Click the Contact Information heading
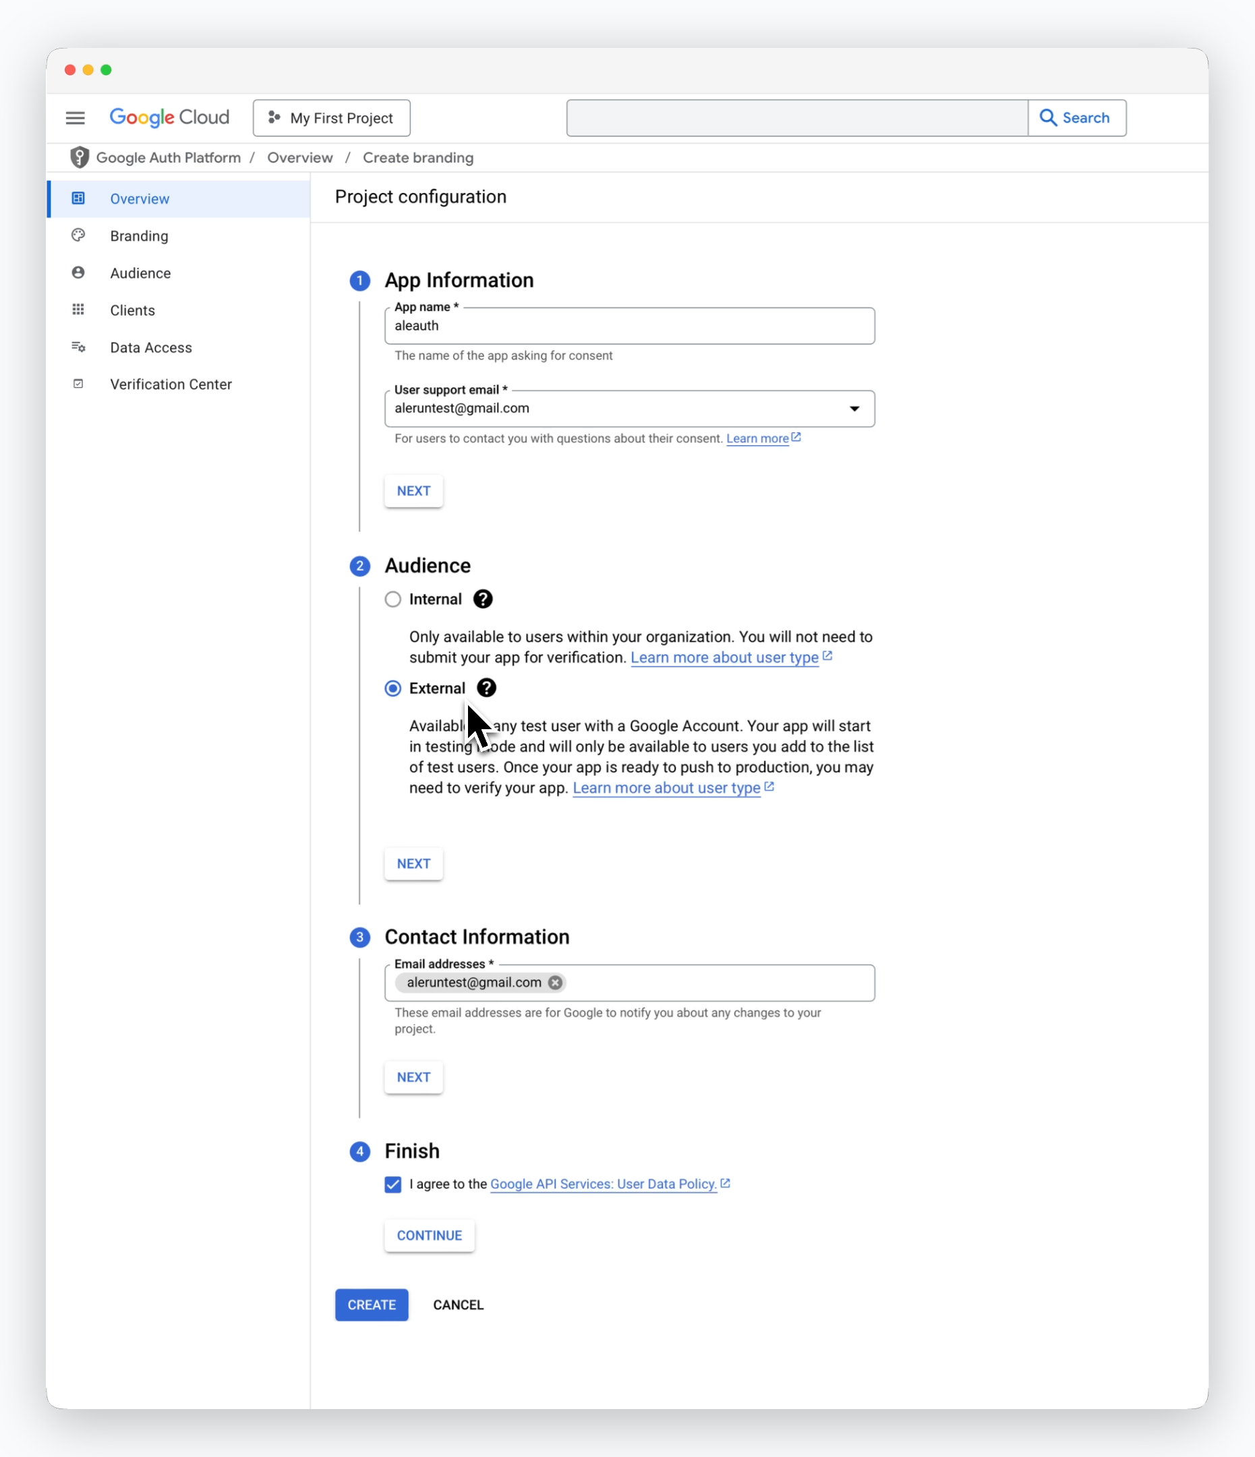1255x1457 pixels. (477, 938)
